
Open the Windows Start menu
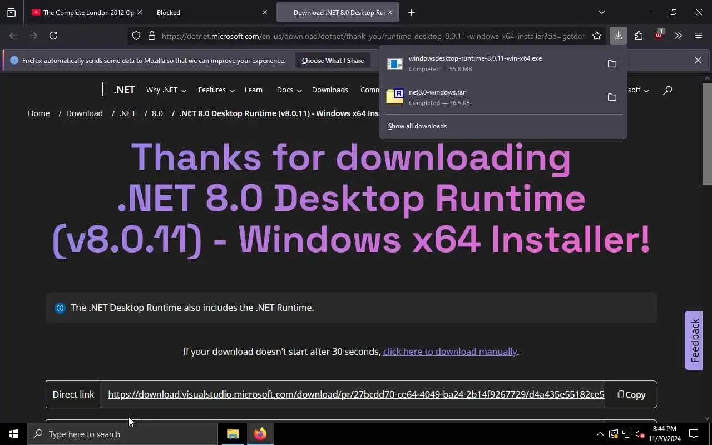(13, 434)
